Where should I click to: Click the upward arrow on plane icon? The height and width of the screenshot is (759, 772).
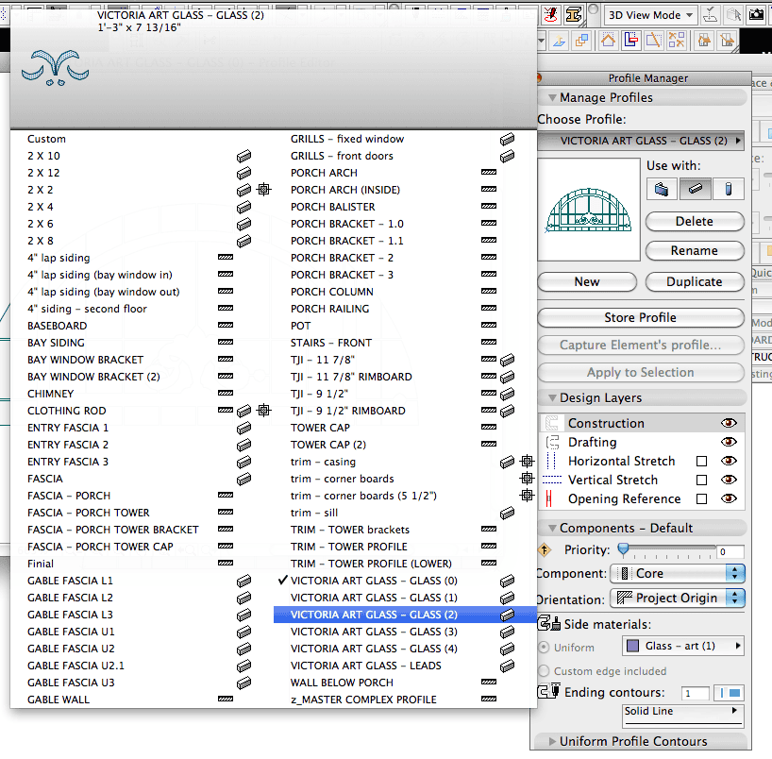[559, 42]
